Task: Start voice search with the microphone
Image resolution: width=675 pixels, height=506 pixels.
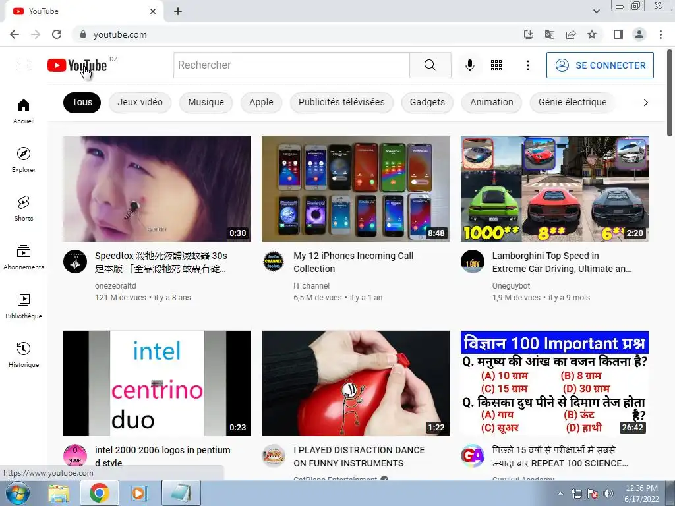Action: [x=469, y=65]
